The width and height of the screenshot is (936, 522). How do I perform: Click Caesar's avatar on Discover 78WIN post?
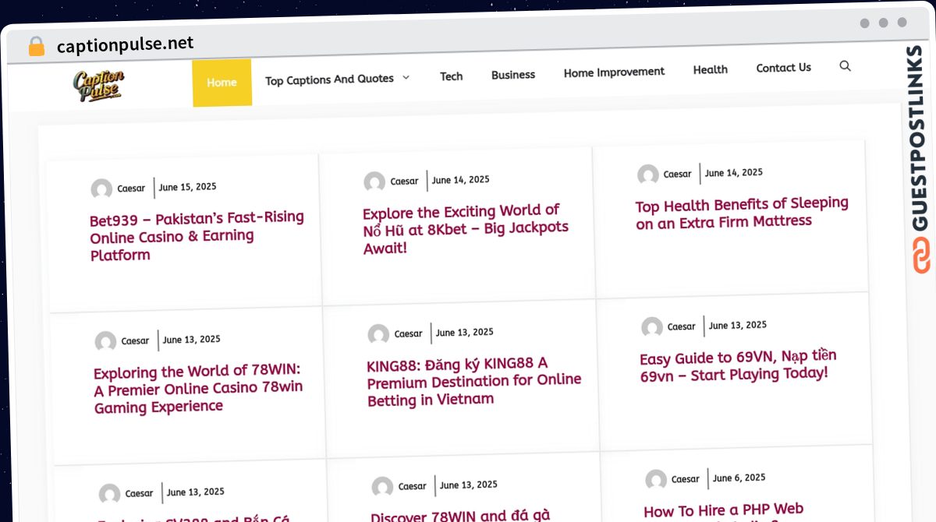[382, 488]
